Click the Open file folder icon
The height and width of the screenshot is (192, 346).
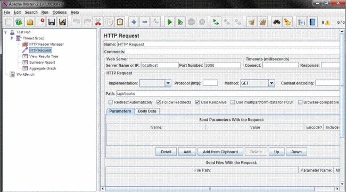click(x=30, y=22)
